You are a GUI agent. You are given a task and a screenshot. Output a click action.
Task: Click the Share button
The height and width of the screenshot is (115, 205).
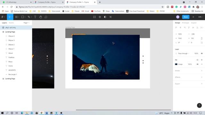pos(186,17)
